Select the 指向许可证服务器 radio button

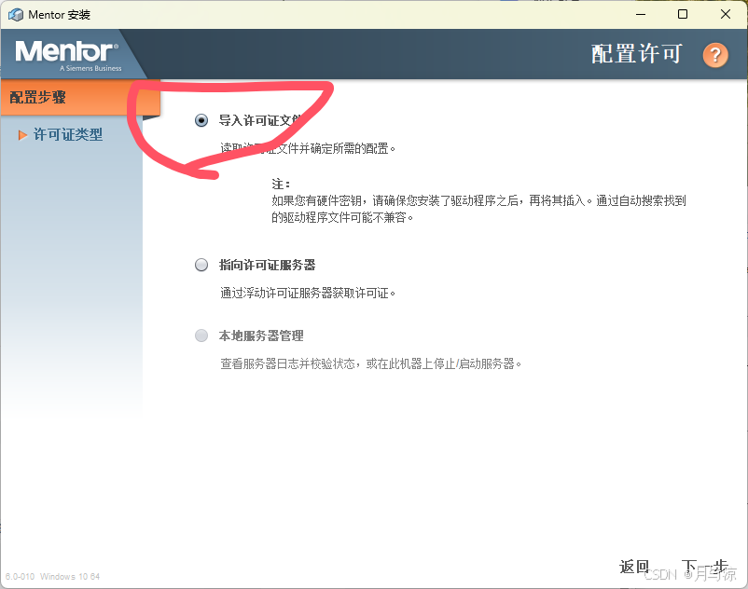(x=201, y=265)
